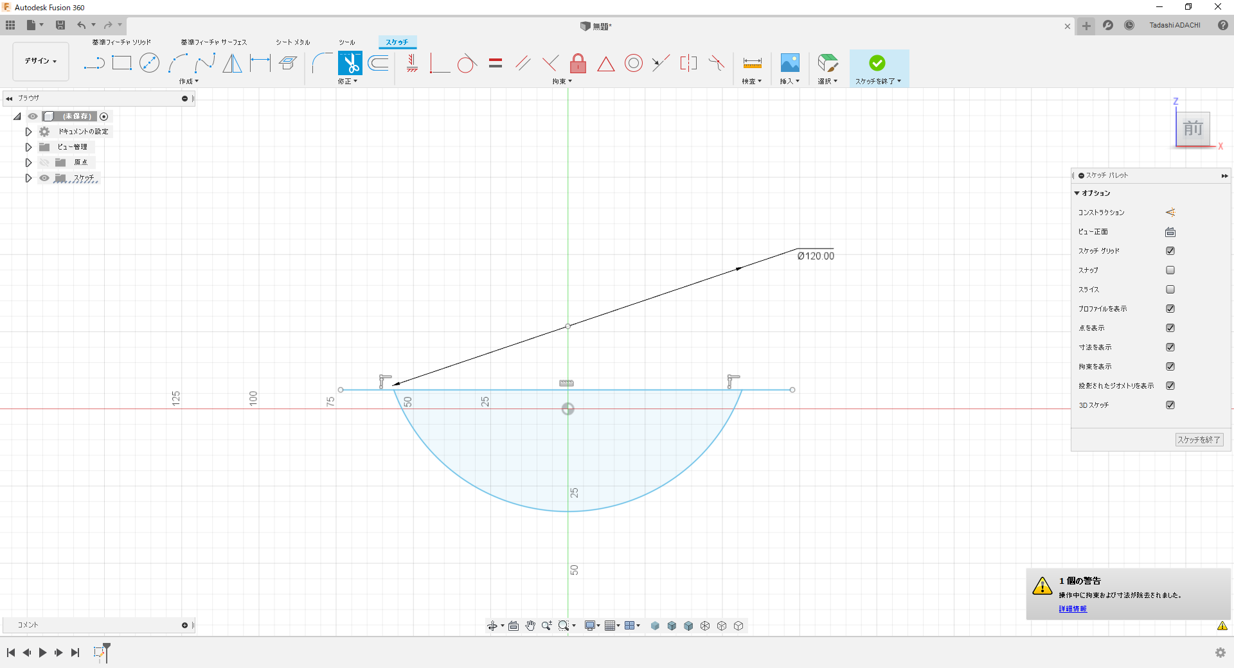Expand the ドキュメントの設定 tree node

[x=28, y=132]
